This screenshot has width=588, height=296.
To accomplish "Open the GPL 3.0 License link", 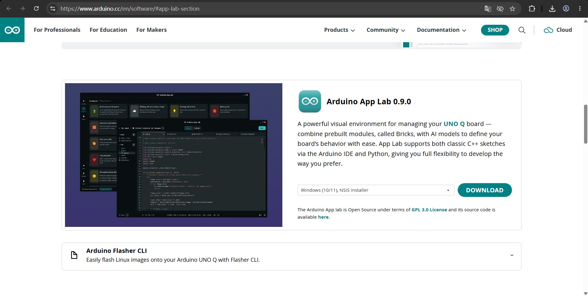I will 429,210.
